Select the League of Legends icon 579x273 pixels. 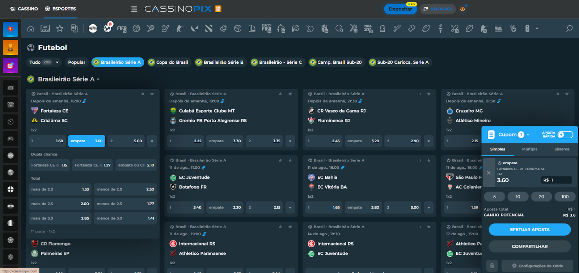tap(252, 29)
